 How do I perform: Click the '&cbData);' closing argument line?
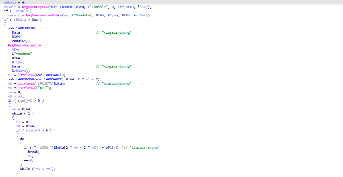[x=21, y=71]
